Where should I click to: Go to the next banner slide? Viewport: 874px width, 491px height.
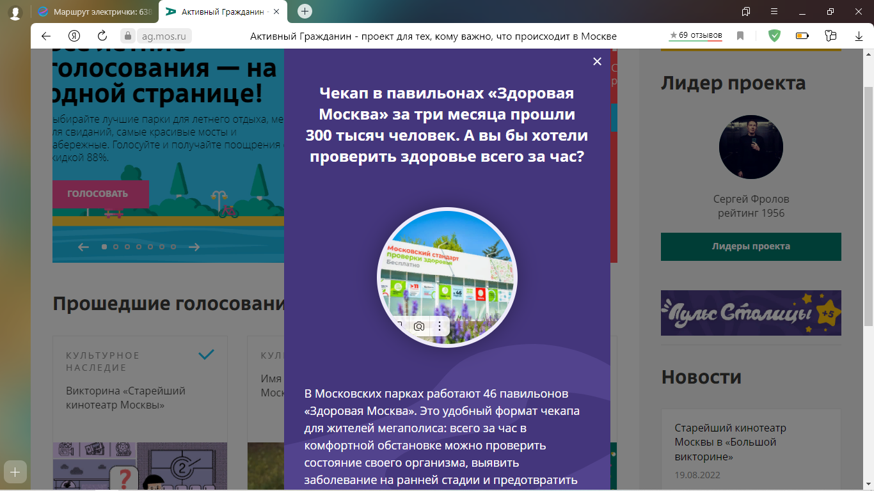(x=195, y=247)
